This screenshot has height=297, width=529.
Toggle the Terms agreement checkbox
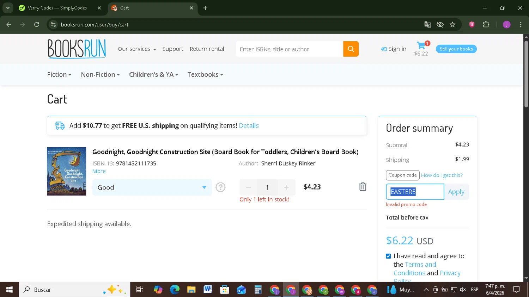[x=388, y=256]
